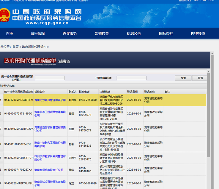The height and width of the screenshot is (189, 219).
Task: Sort by 注册地址 column header
Action: pos(112,92)
